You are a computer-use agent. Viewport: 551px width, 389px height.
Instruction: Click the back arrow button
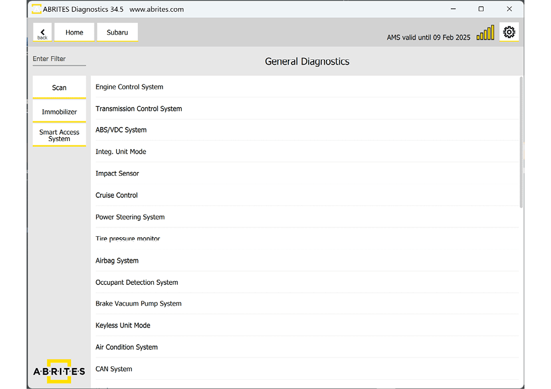pyautogui.click(x=42, y=33)
